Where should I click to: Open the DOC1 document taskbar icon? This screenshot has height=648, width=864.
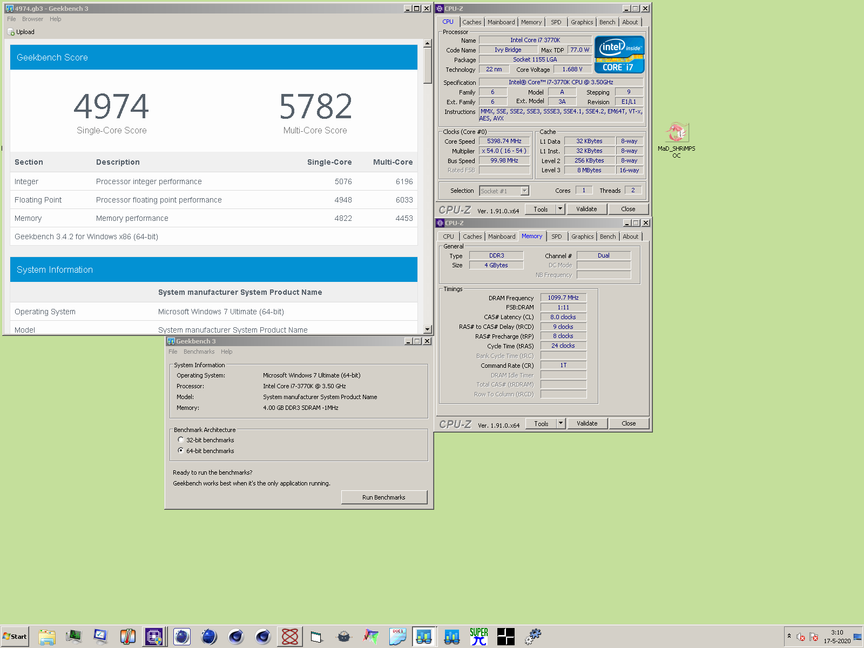coord(398,637)
